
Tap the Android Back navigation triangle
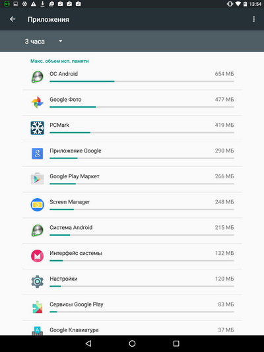[88, 343]
